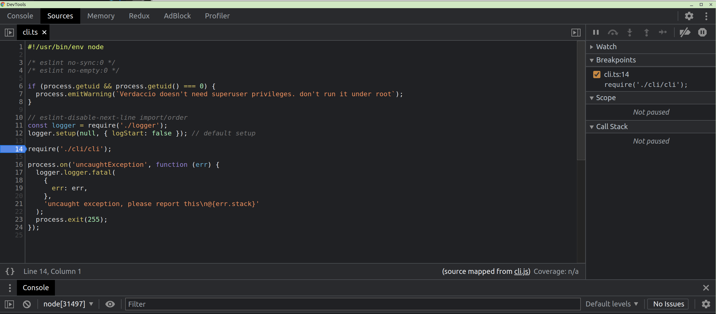
Task: Pretty-print the source with the braces icon
Action: (x=9, y=271)
